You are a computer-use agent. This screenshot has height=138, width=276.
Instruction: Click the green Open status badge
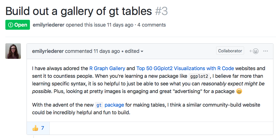coord(17,25)
